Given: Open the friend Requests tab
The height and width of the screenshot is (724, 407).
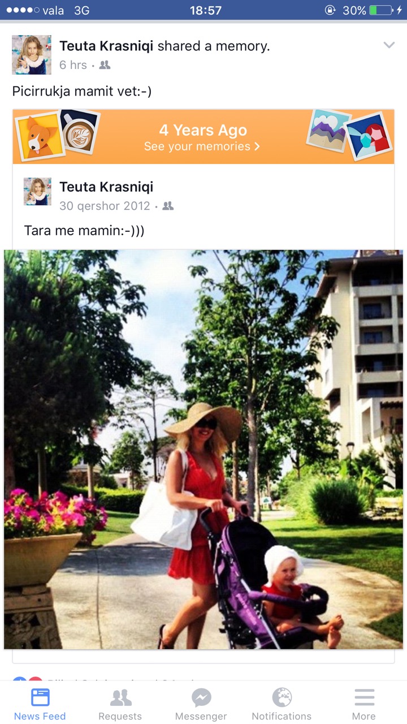Looking at the screenshot, I should click(120, 704).
